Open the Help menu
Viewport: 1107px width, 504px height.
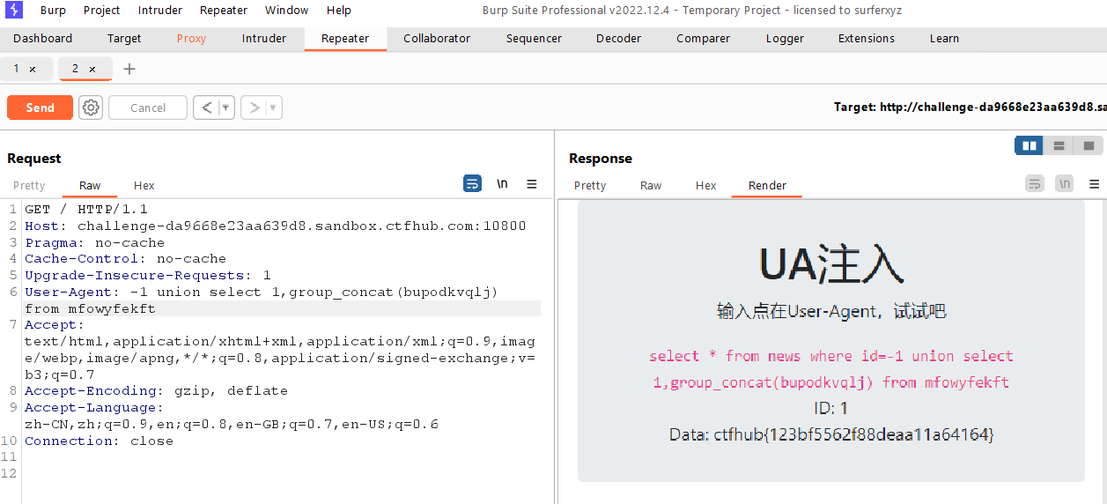(339, 11)
